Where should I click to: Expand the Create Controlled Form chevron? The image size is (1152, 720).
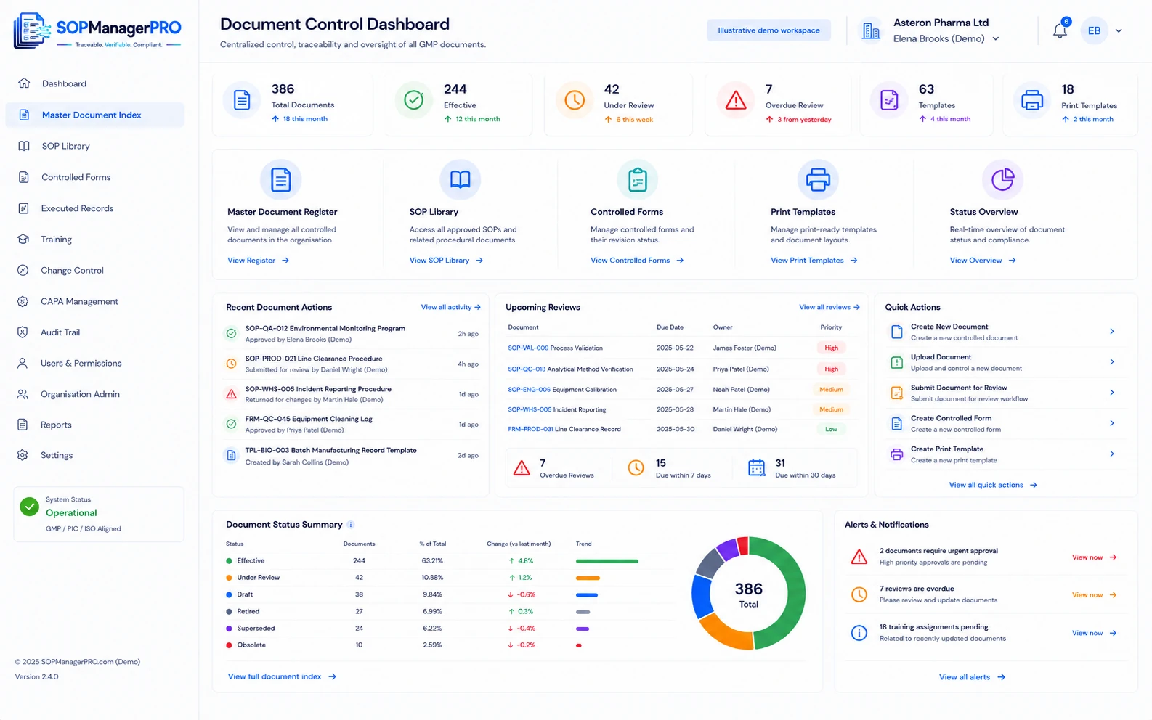click(1112, 423)
